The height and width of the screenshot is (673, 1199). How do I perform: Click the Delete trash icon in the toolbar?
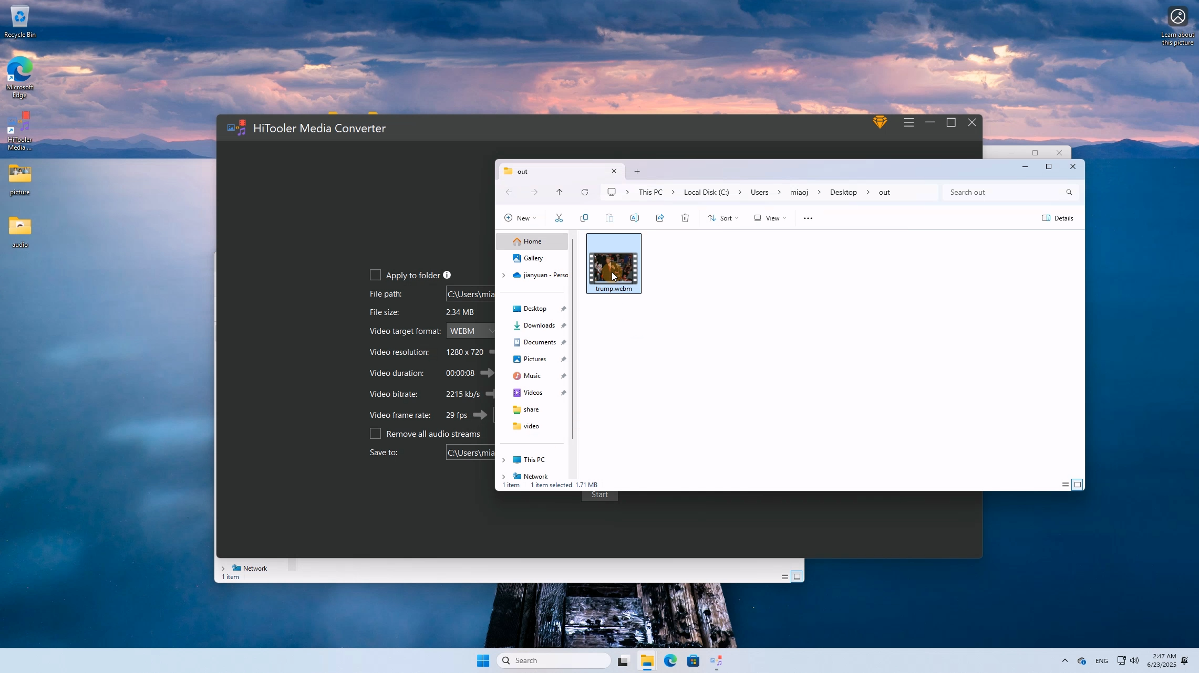[685, 218]
